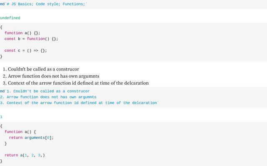Click rendered item about context of the arrow function
Viewport: 267px width, 166px height.
pos(78,83)
